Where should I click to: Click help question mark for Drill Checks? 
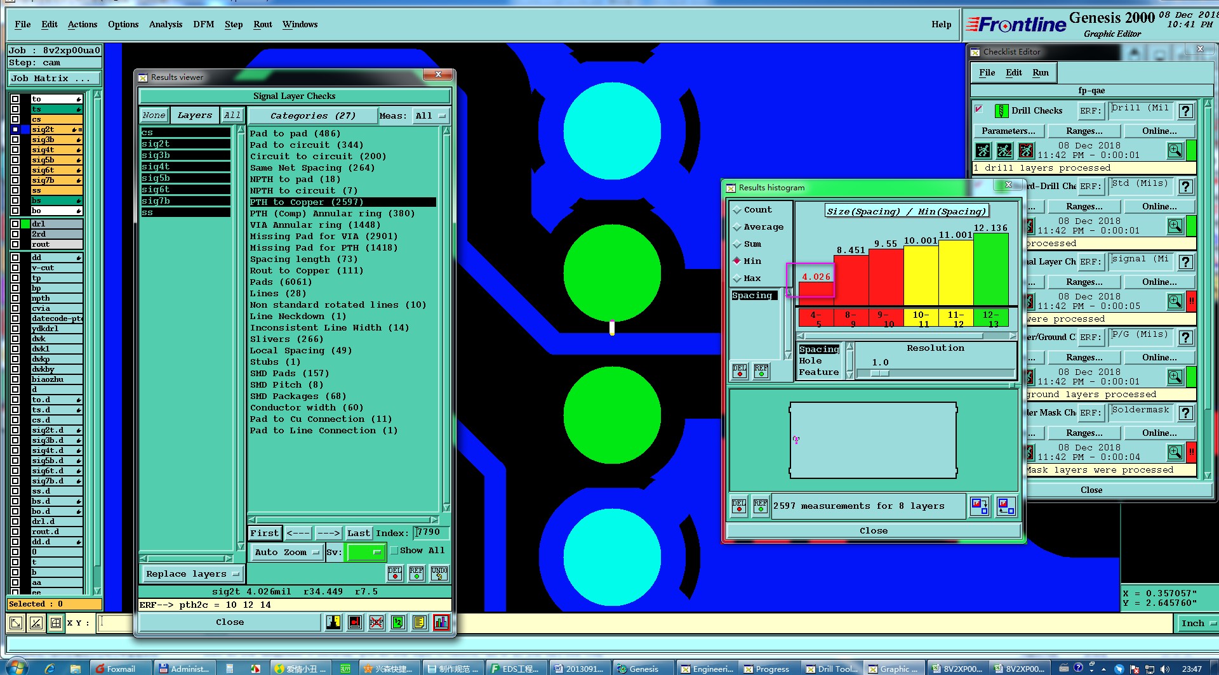point(1185,111)
